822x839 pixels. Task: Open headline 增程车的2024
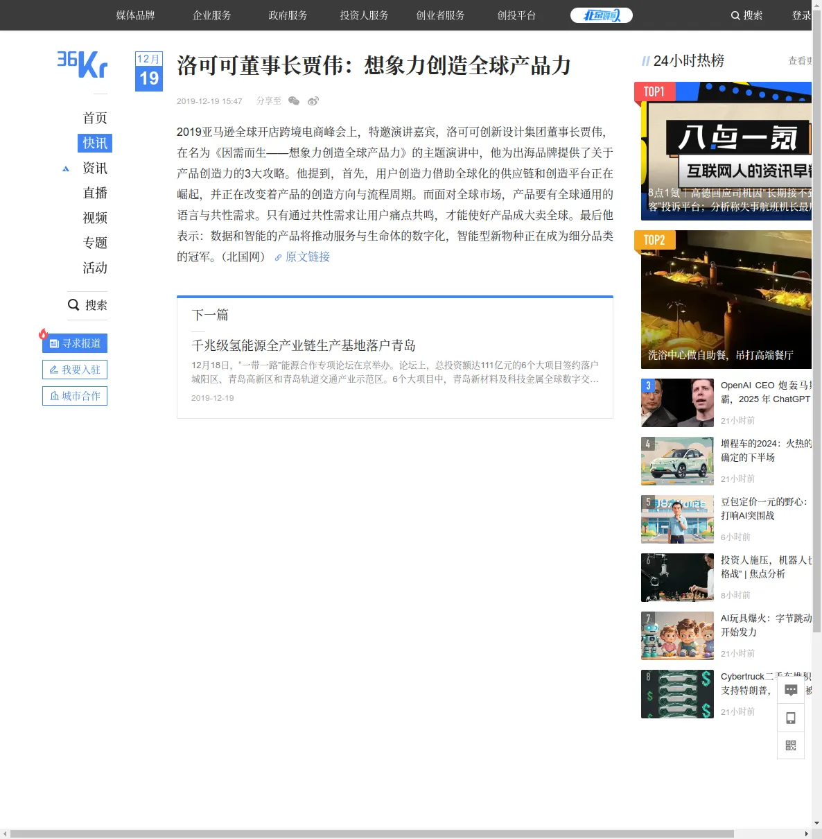[x=766, y=451]
